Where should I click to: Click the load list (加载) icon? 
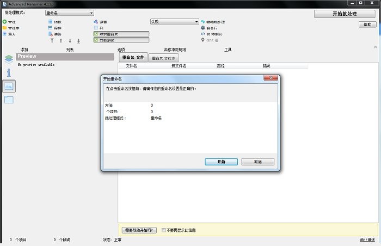click(50, 22)
